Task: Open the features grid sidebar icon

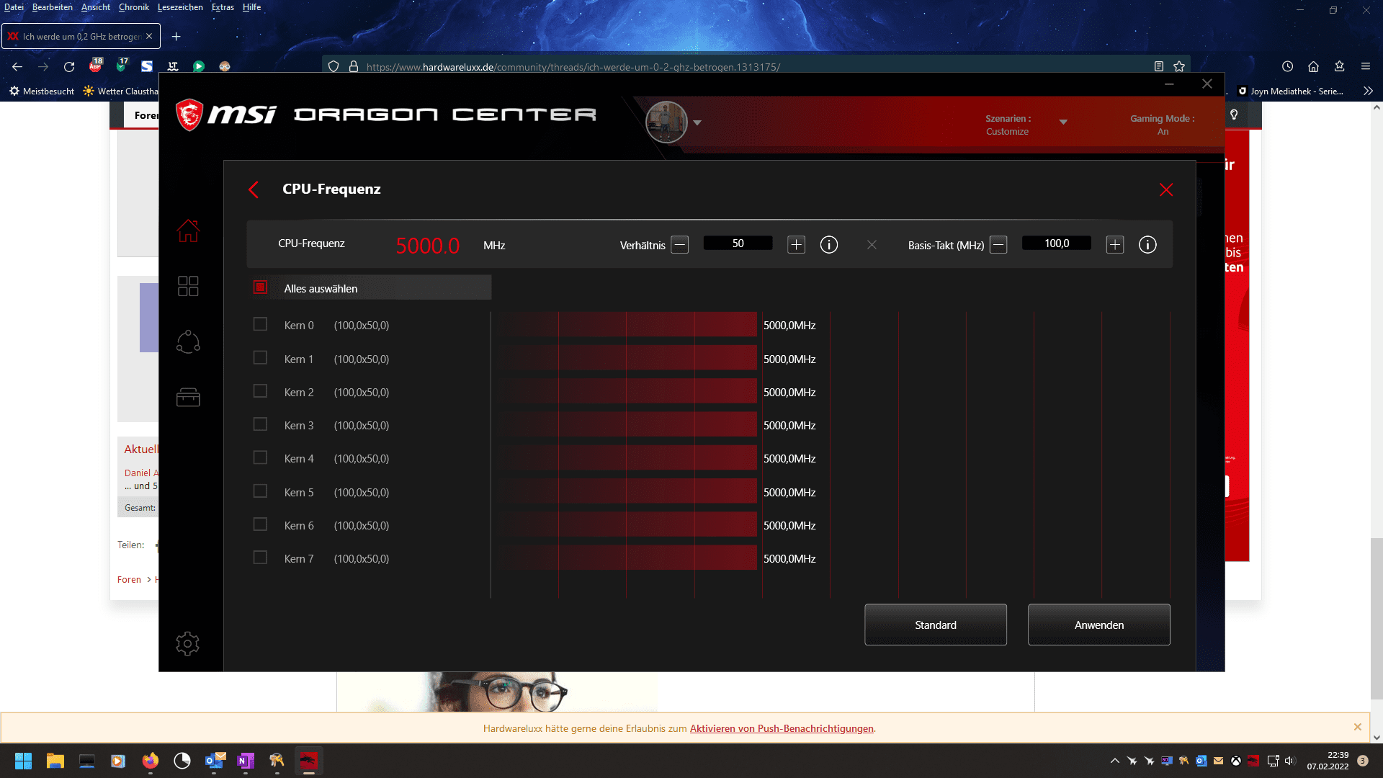Action: 188,286
